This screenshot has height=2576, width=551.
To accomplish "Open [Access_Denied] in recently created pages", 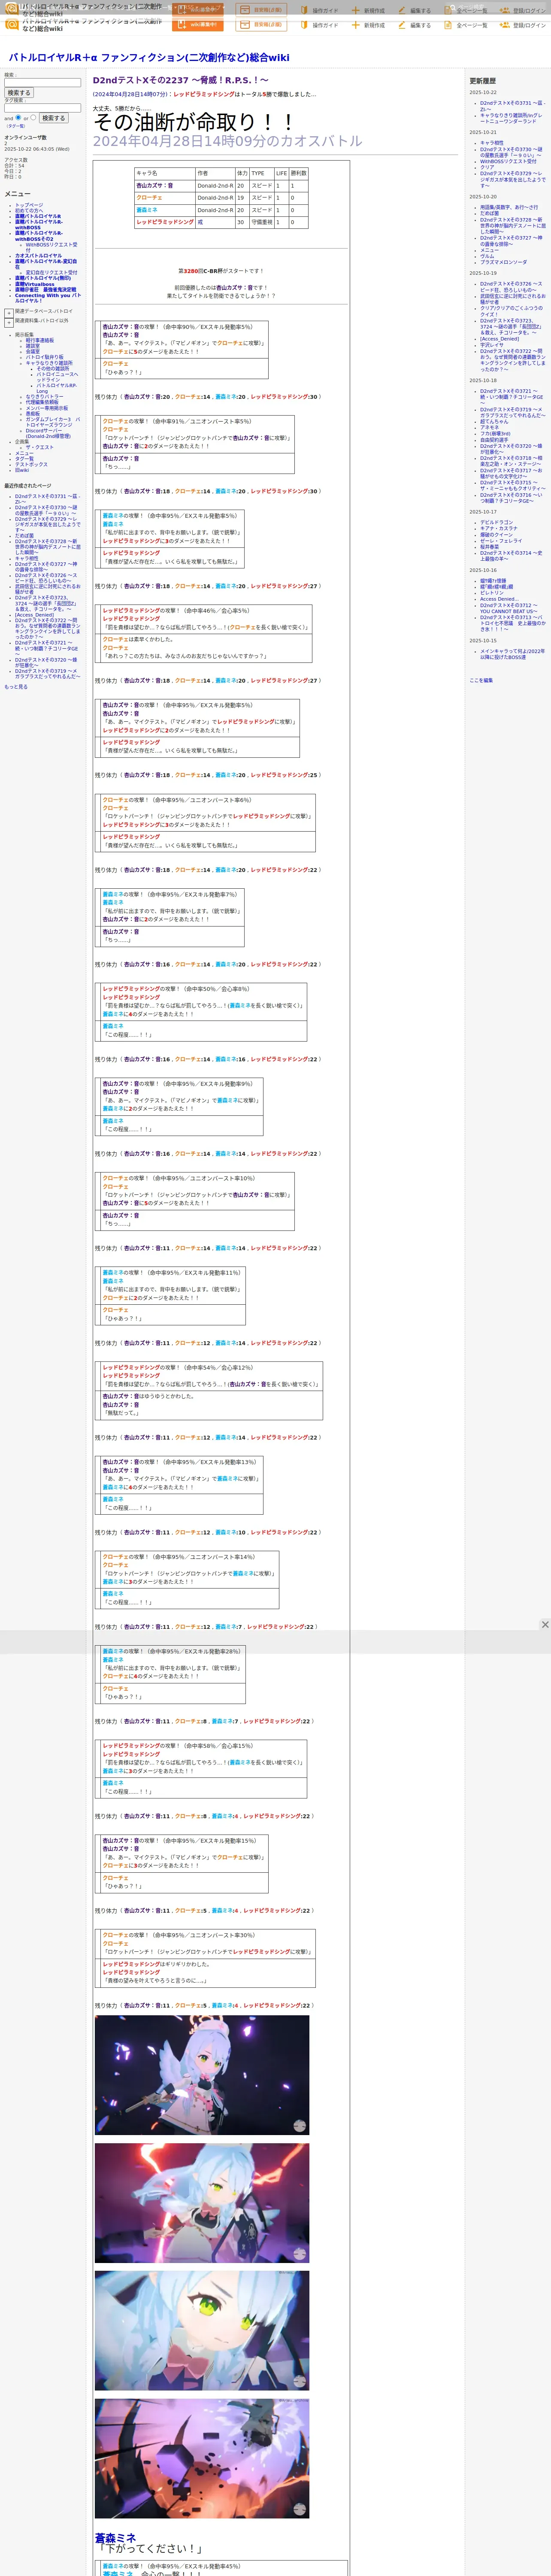I will (x=34, y=615).
